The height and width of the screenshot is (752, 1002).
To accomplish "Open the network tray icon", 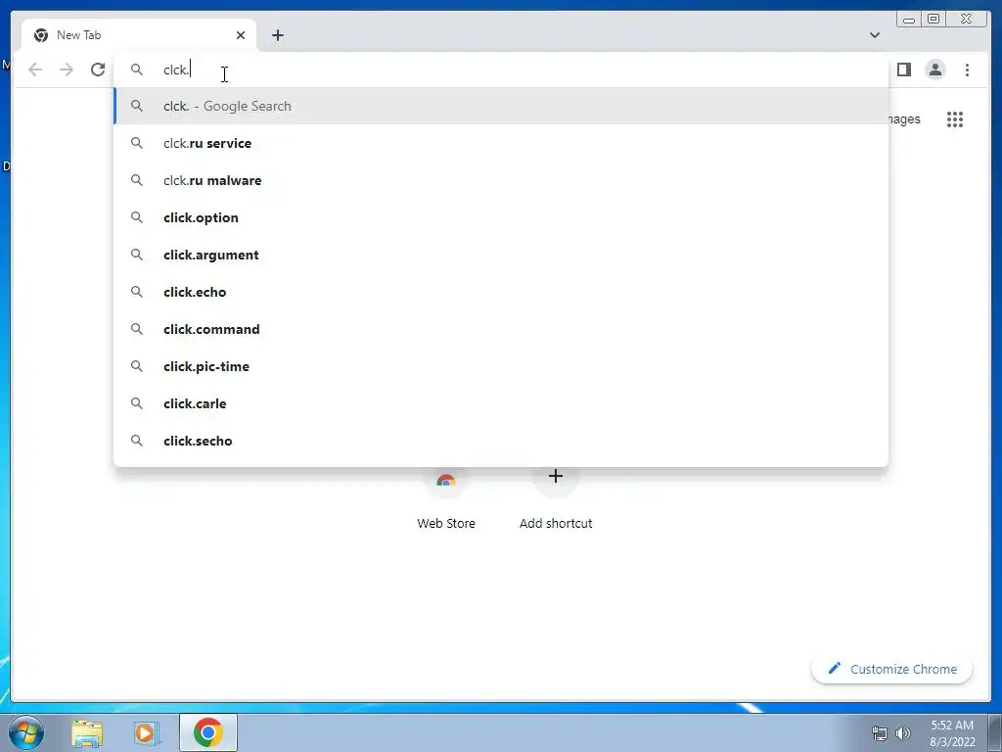I will (880, 733).
